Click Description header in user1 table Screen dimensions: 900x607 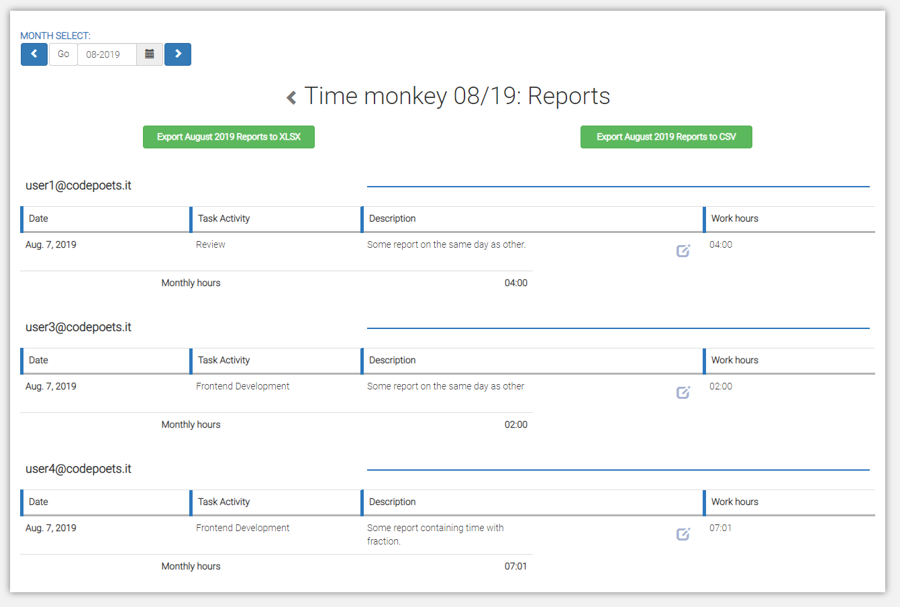[x=532, y=219]
